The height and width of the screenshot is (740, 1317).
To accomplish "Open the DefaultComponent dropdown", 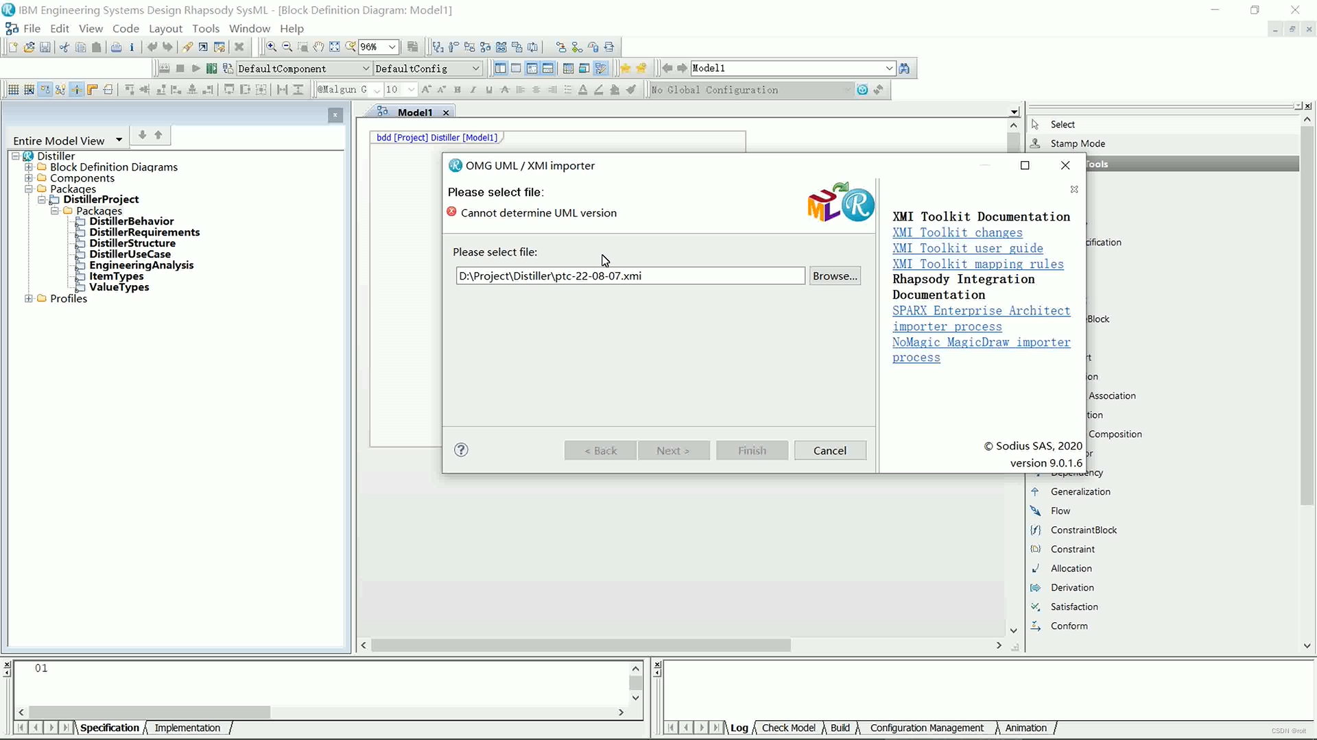I will click(x=366, y=69).
